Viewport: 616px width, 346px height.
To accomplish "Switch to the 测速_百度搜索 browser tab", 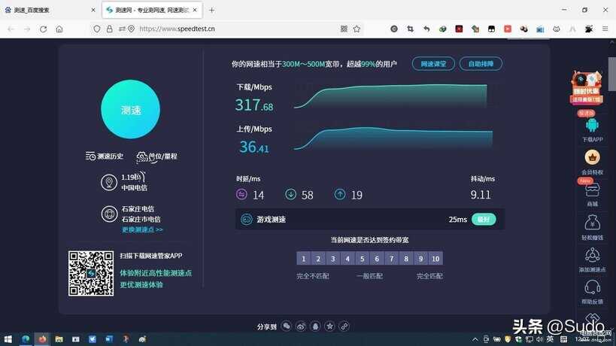I will click(x=49, y=10).
